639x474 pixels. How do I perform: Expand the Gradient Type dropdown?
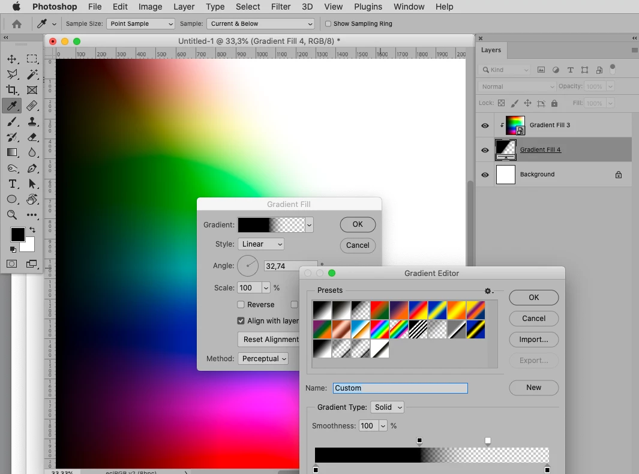pos(387,407)
